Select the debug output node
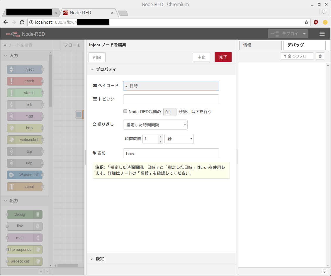 pyautogui.click(x=25, y=214)
